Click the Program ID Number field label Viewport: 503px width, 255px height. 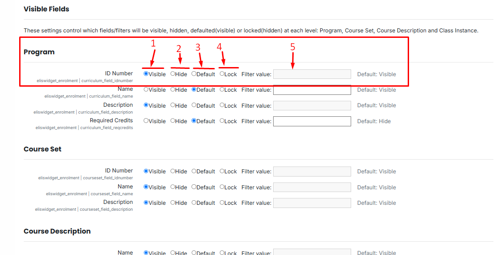[119, 73]
